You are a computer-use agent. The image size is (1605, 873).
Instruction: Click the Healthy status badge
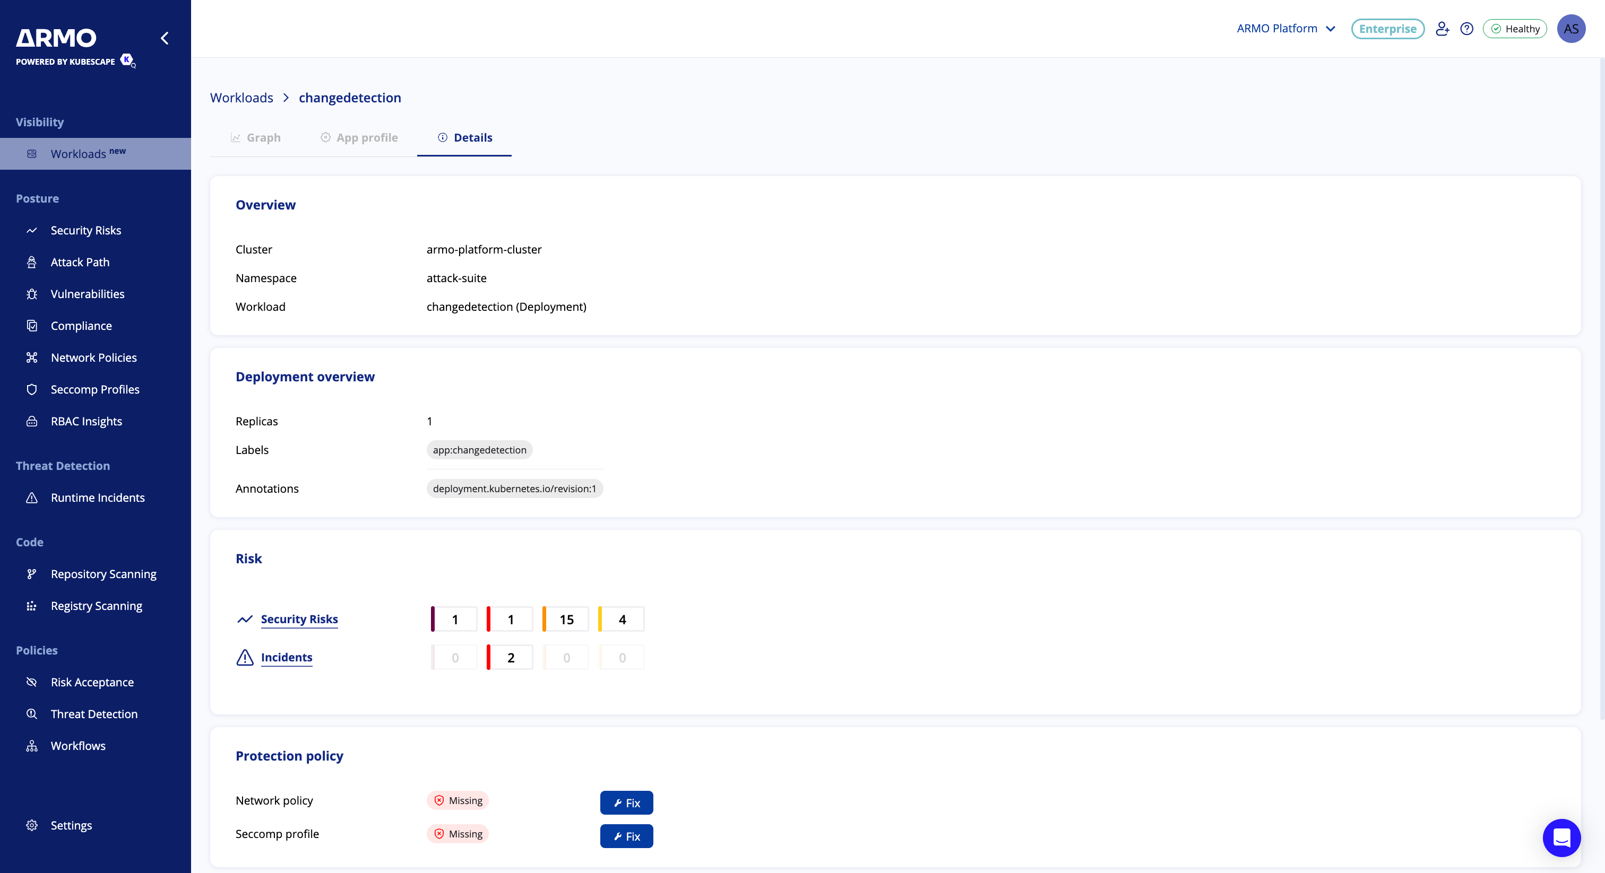click(1514, 29)
